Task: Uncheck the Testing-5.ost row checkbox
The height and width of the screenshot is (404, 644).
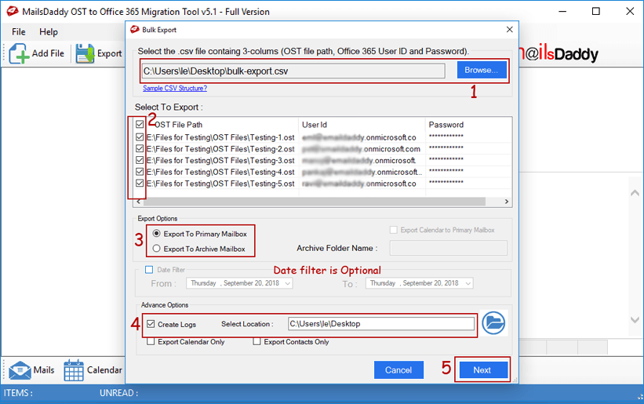Action: tap(140, 183)
